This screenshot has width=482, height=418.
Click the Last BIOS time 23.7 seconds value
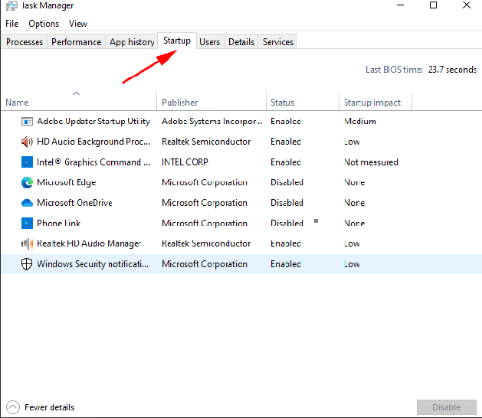(452, 70)
